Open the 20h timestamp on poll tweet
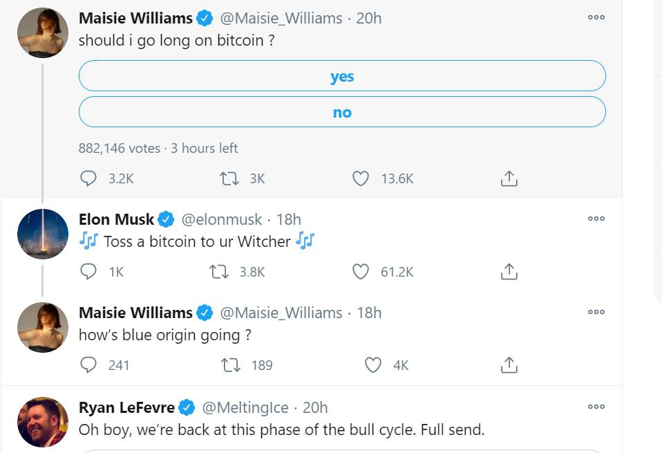 369,18
